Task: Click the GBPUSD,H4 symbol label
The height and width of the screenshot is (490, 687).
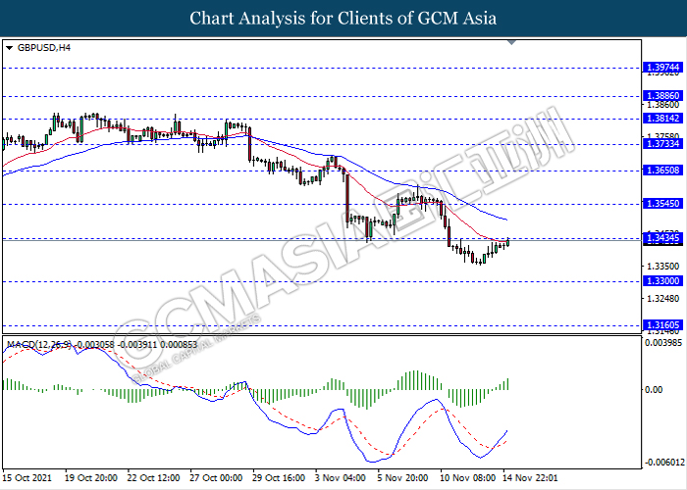Action: [44, 48]
